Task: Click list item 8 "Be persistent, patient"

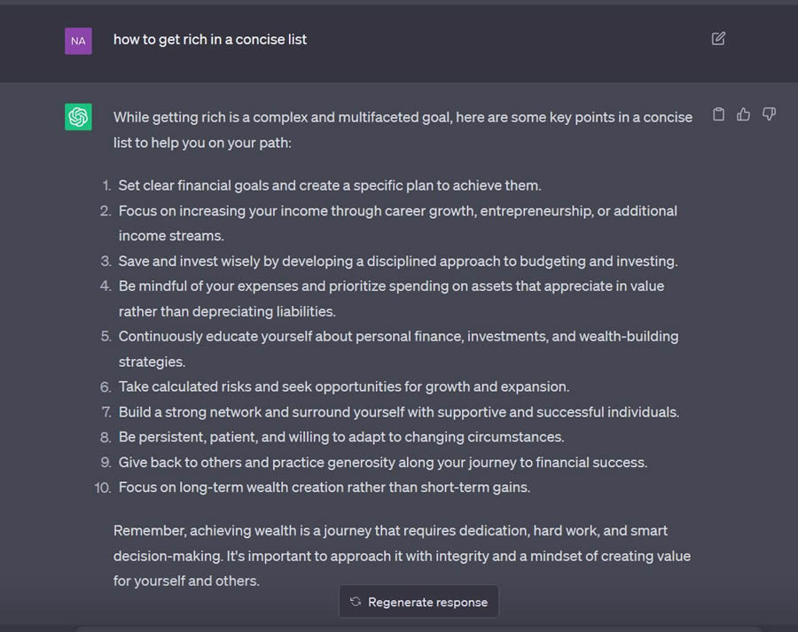Action: point(340,437)
